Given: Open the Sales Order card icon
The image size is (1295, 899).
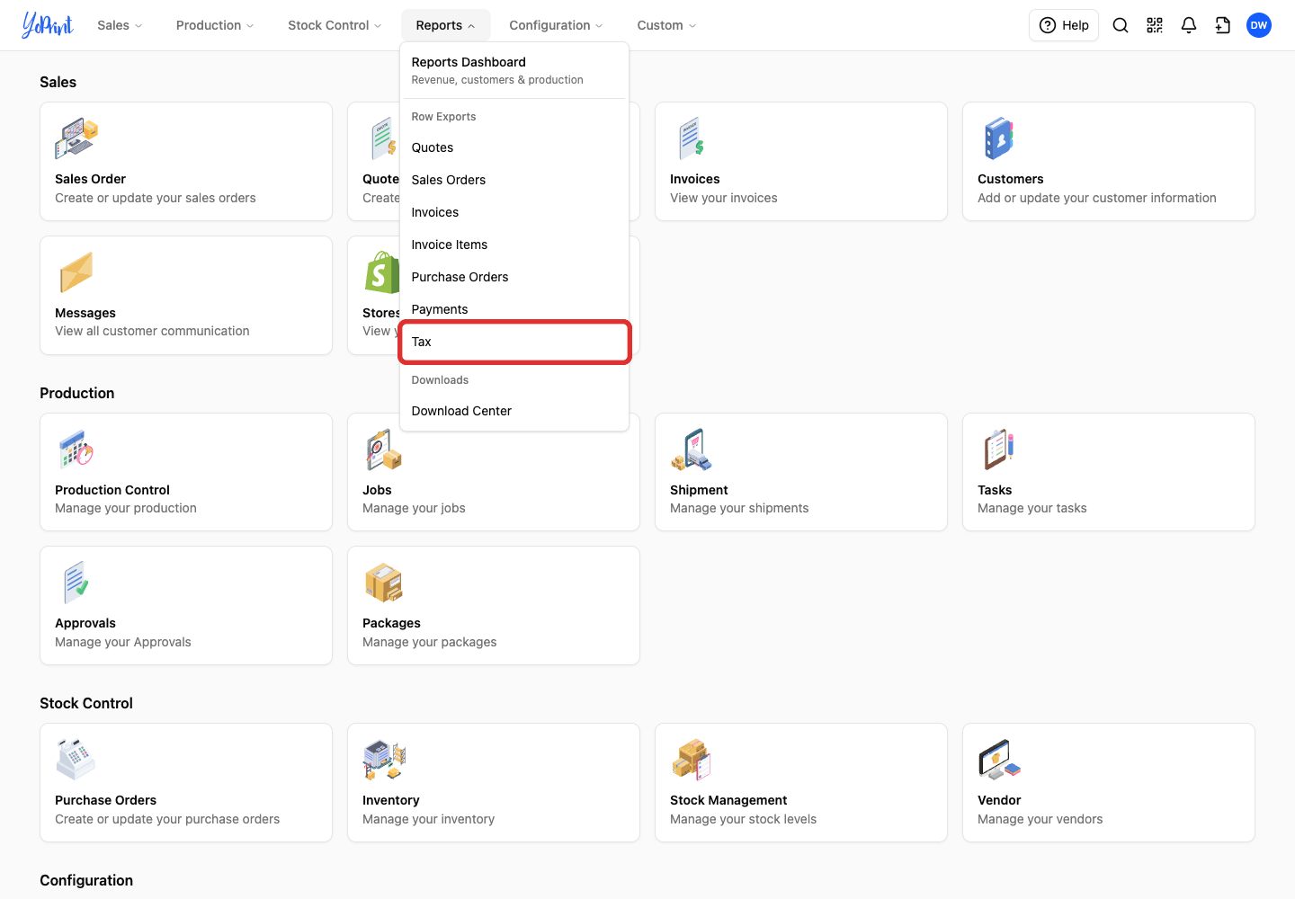Looking at the screenshot, I should 76,138.
